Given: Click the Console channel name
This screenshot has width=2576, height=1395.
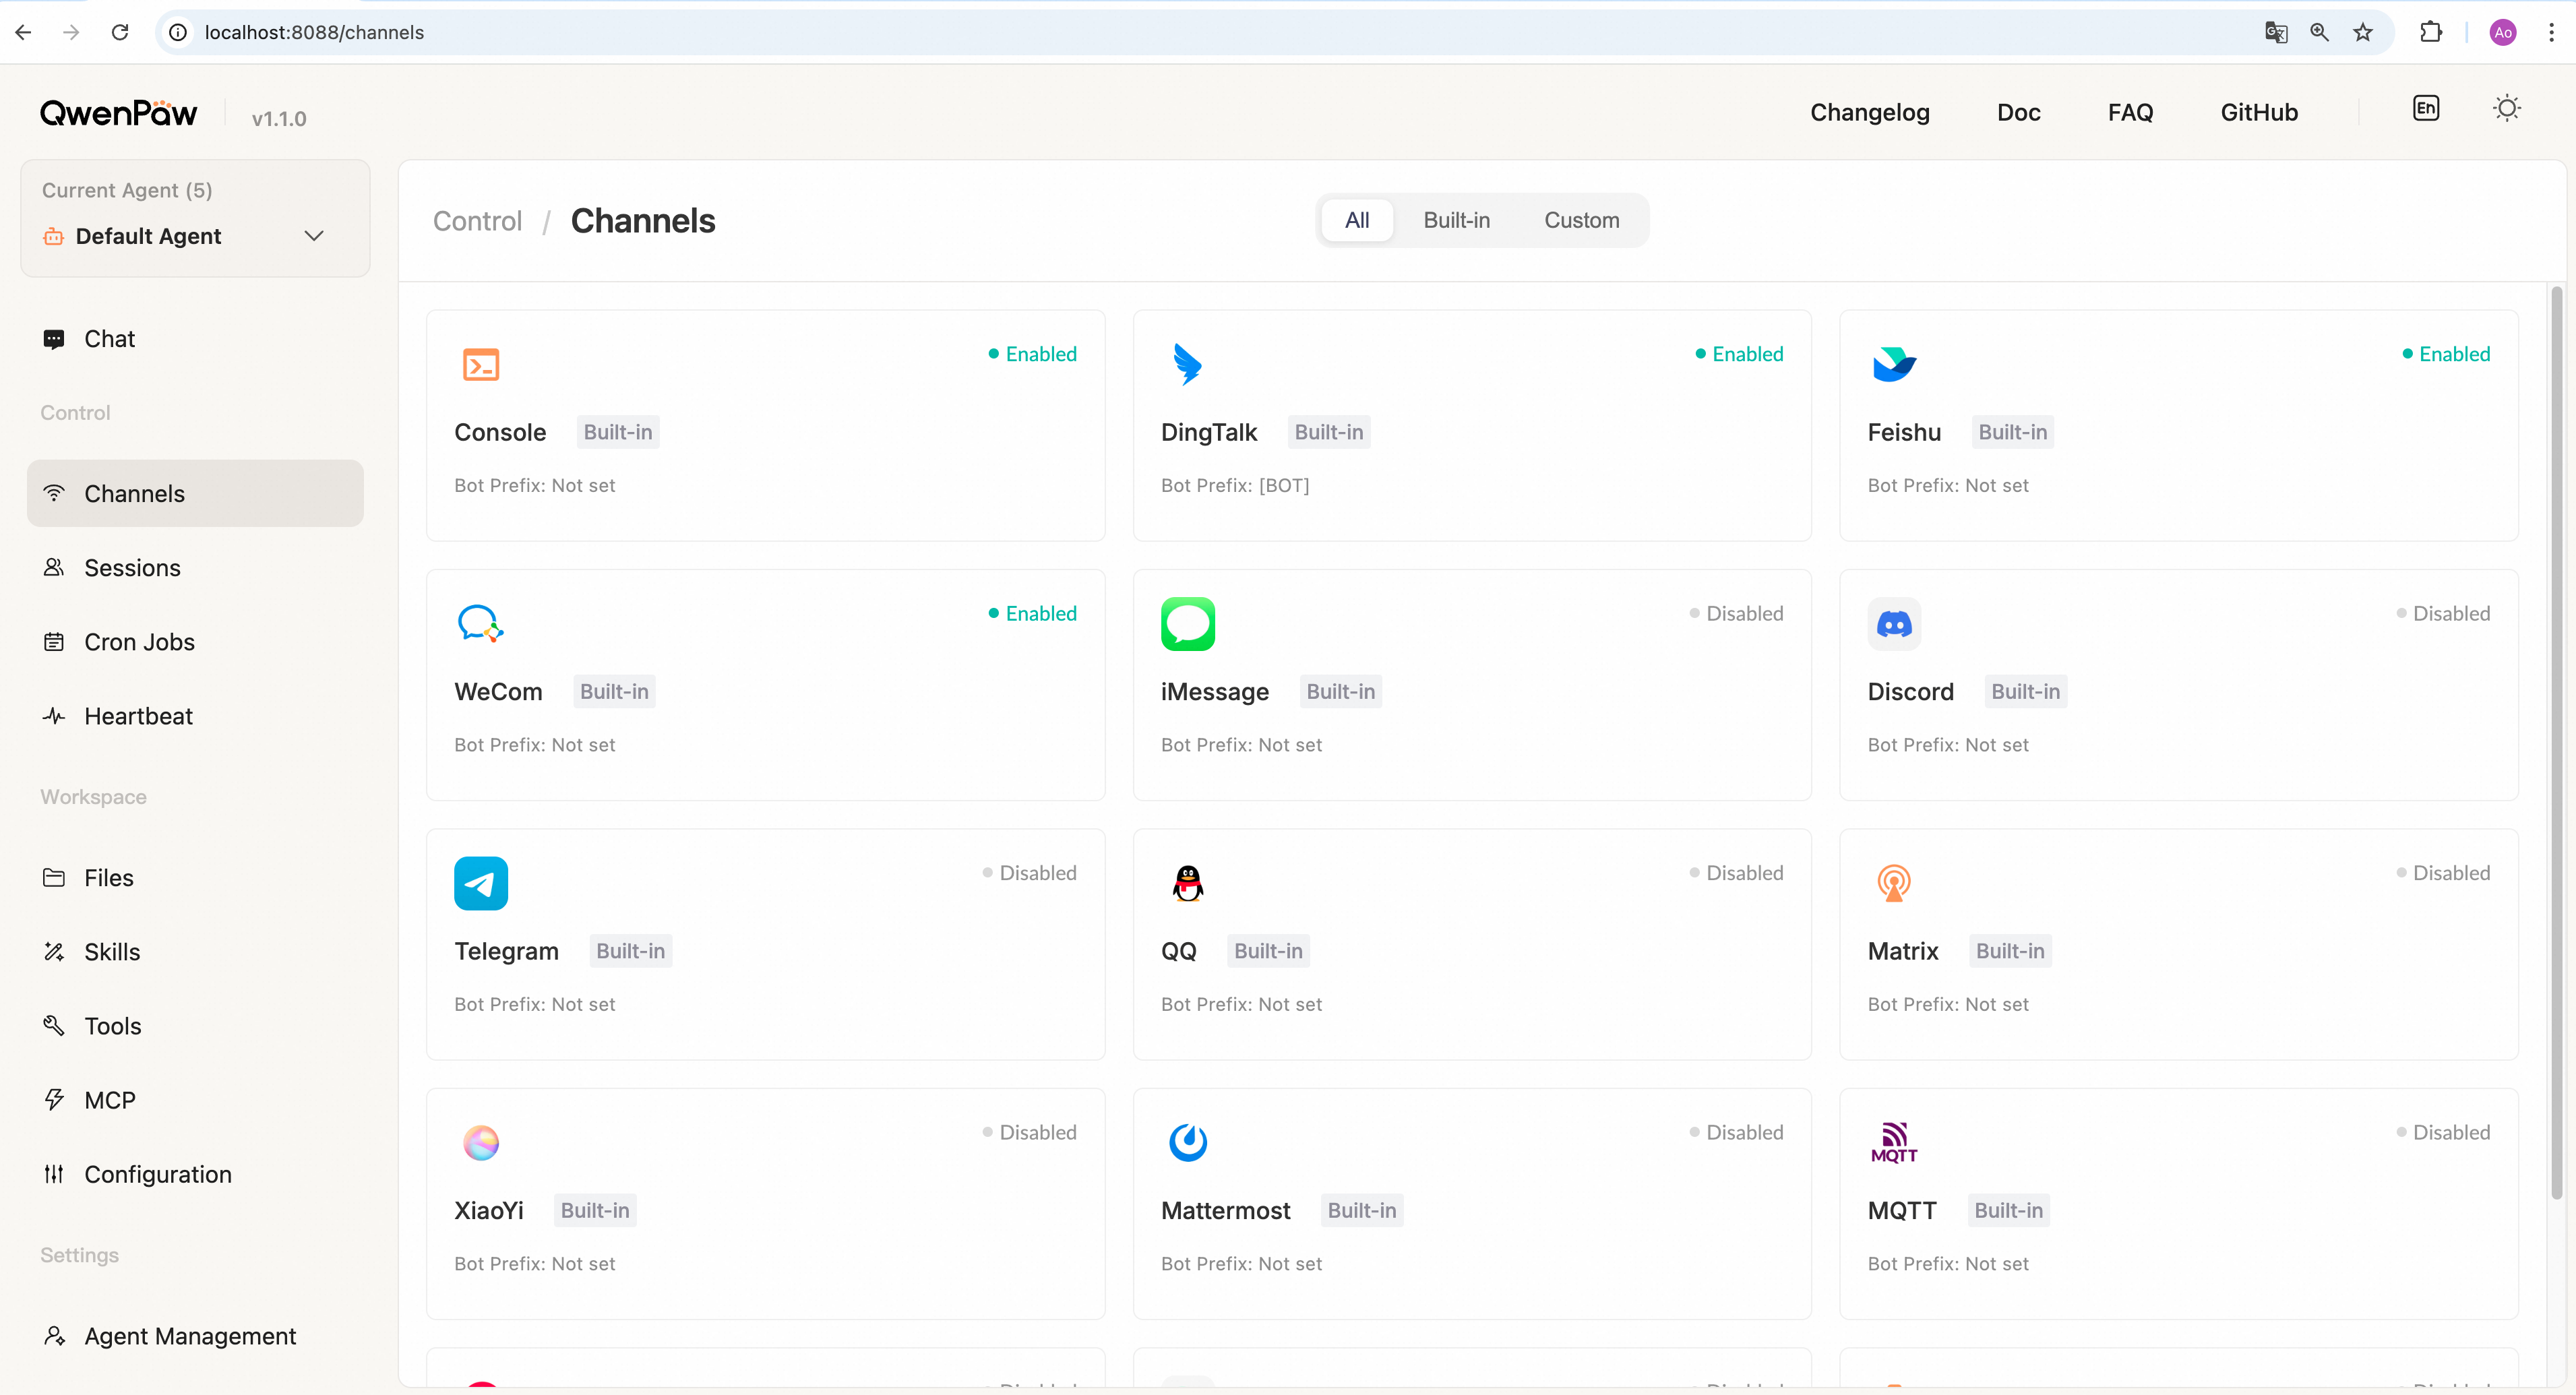Looking at the screenshot, I should tap(500, 432).
